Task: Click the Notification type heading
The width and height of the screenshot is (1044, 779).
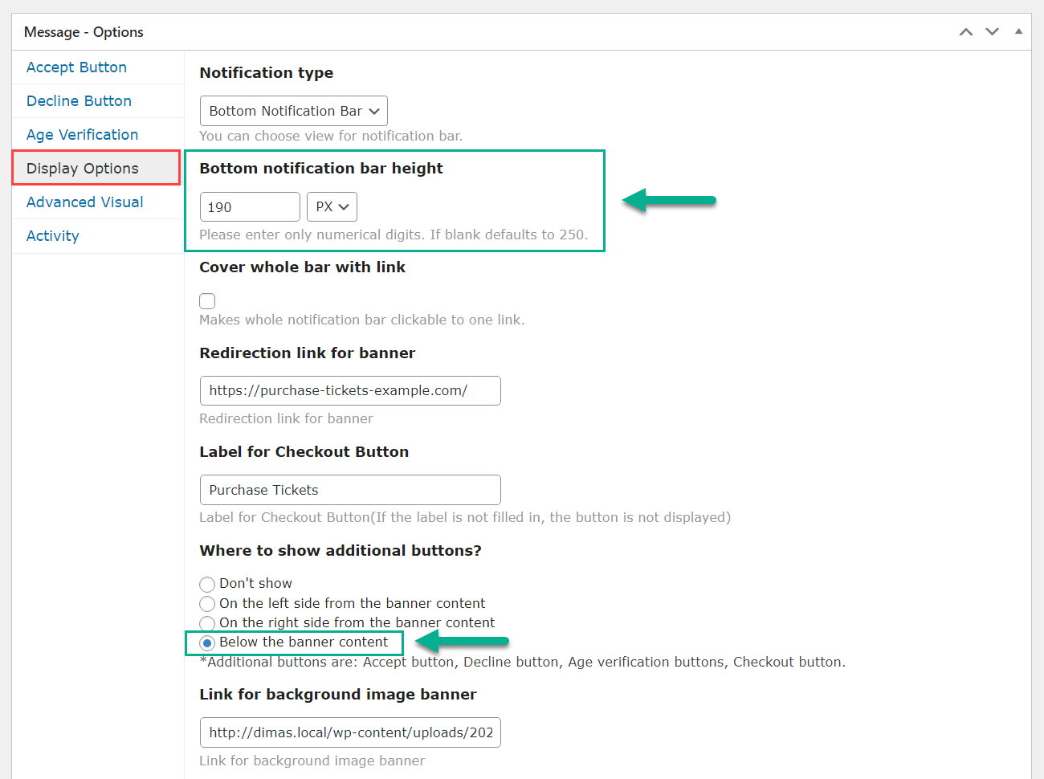Action: [267, 73]
